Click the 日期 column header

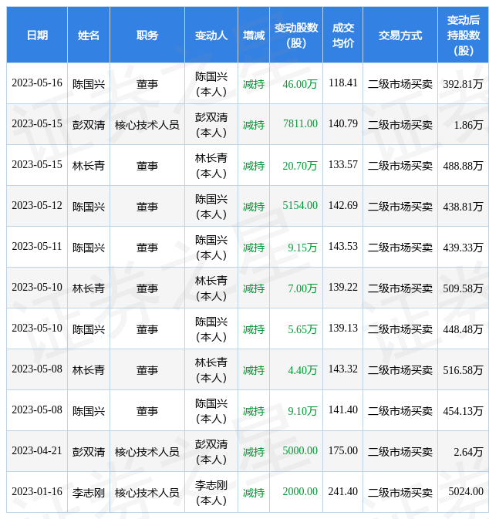(x=37, y=35)
